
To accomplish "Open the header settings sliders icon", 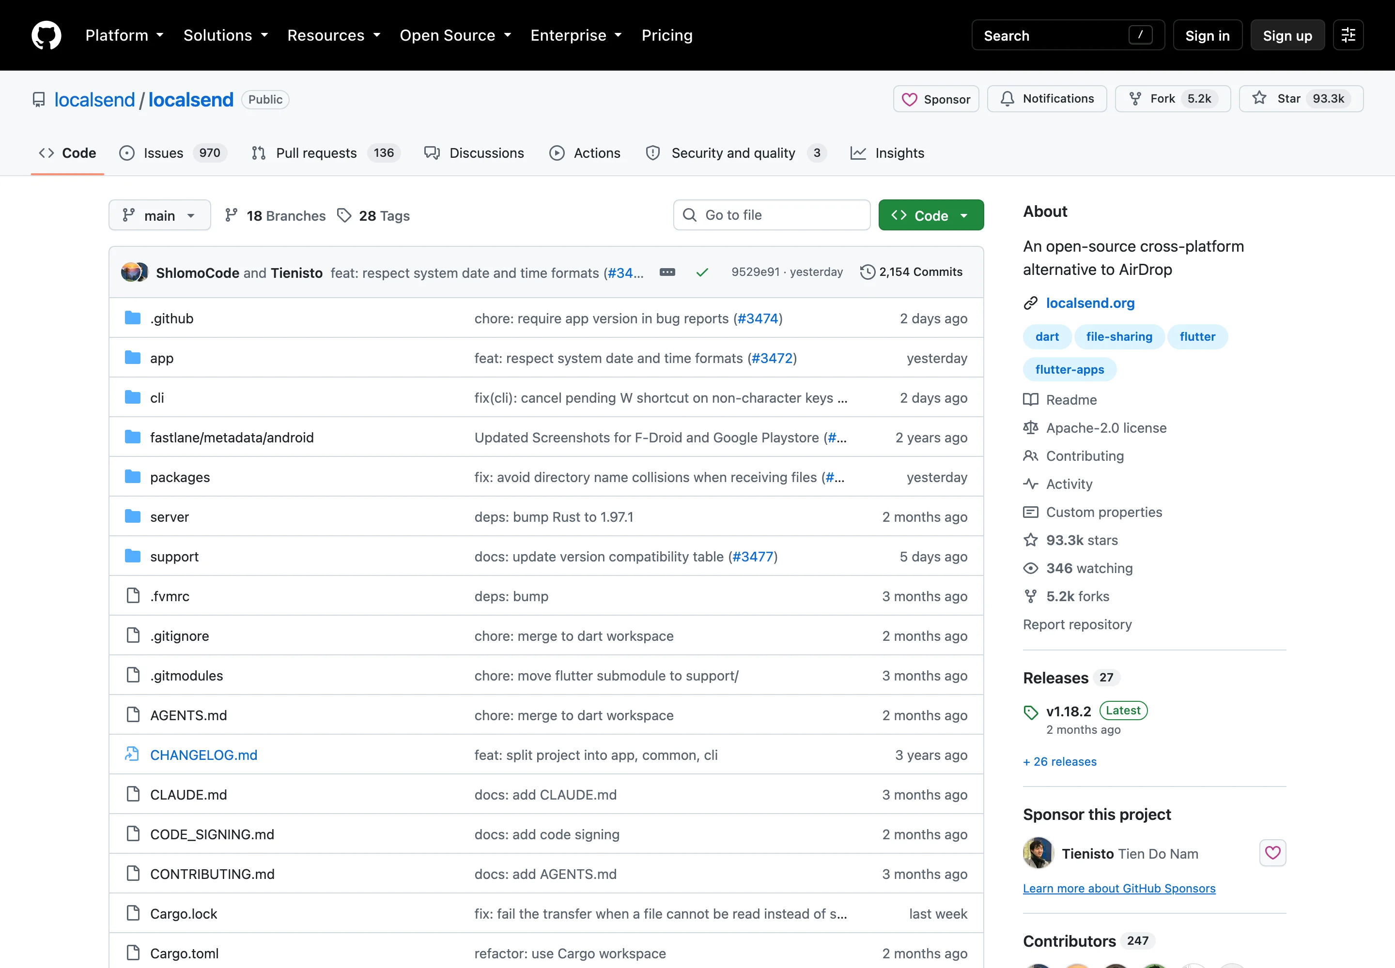I will tap(1348, 35).
